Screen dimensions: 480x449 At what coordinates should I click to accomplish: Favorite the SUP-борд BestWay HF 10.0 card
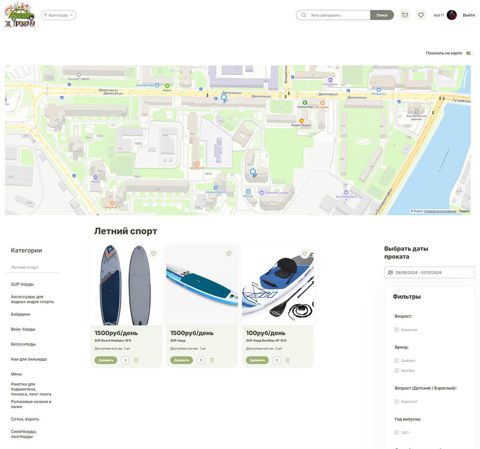(x=304, y=254)
